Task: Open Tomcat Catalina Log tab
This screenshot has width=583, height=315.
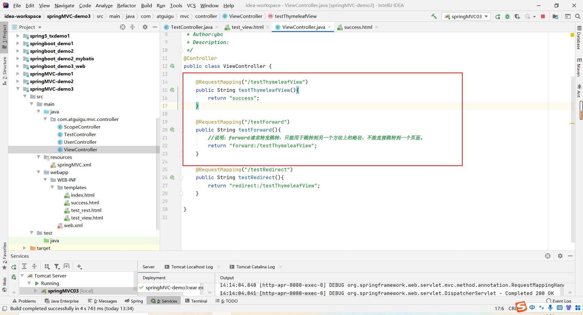Action: pyautogui.click(x=255, y=267)
